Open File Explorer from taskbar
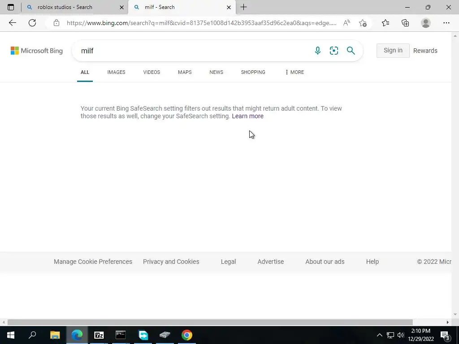 [x=55, y=335]
